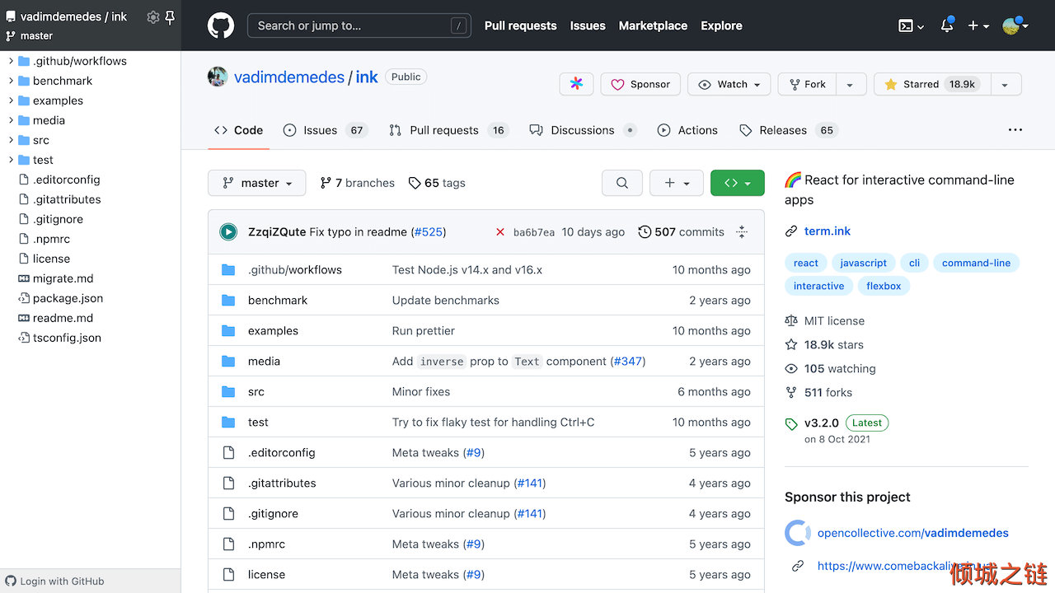Focus the Search or jump to field
Image resolution: width=1055 pixels, height=593 pixels.
pyautogui.click(x=359, y=26)
